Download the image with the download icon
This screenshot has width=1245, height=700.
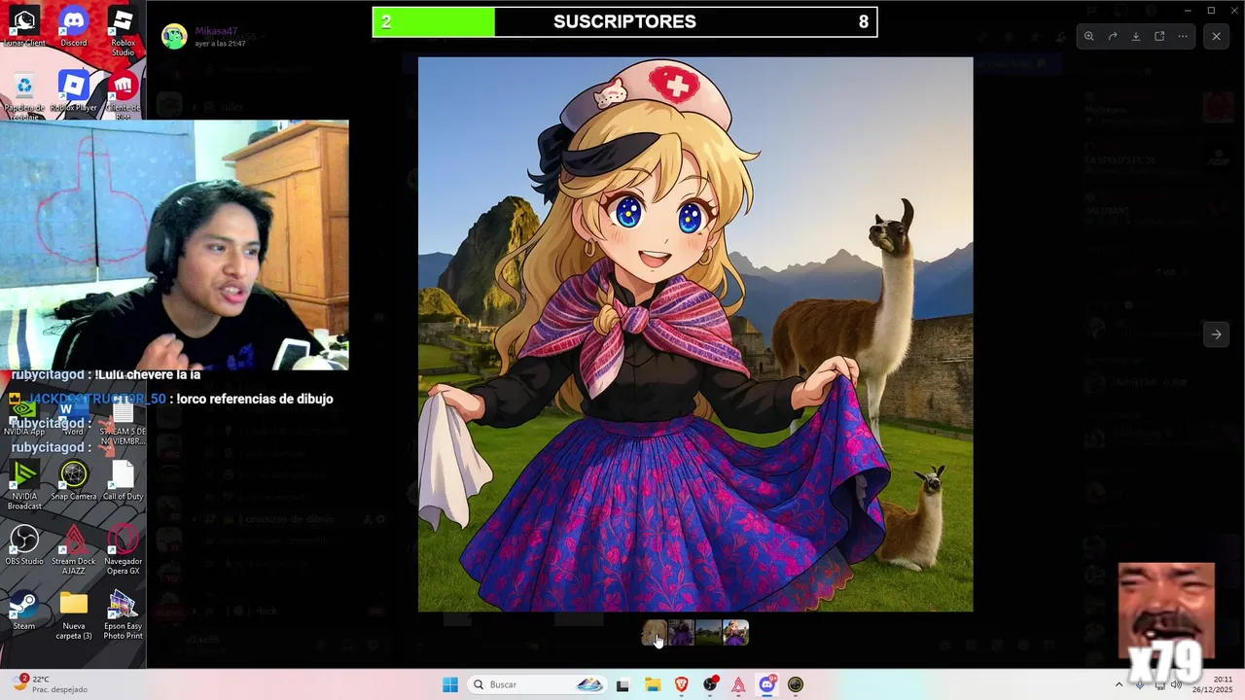tap(1136, 36)
